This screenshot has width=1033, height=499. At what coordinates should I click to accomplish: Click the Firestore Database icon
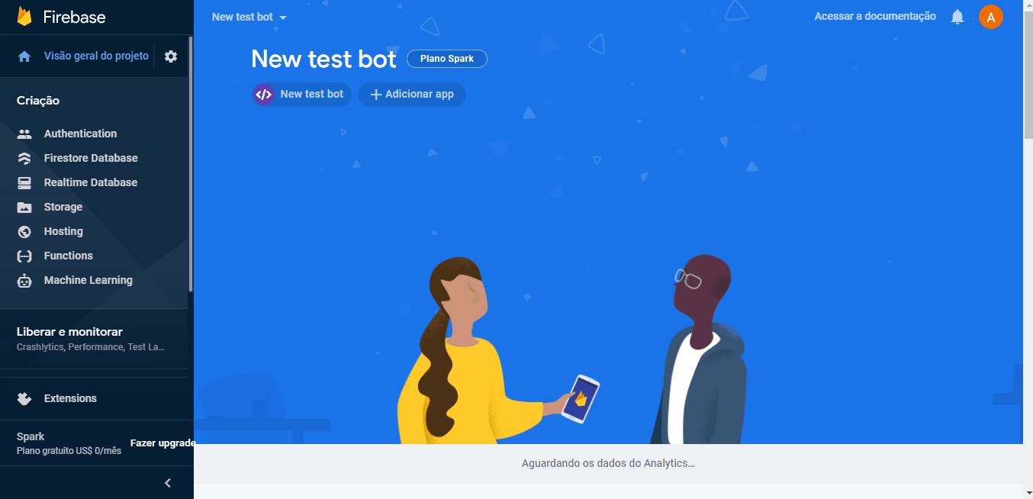pos(24,158)
